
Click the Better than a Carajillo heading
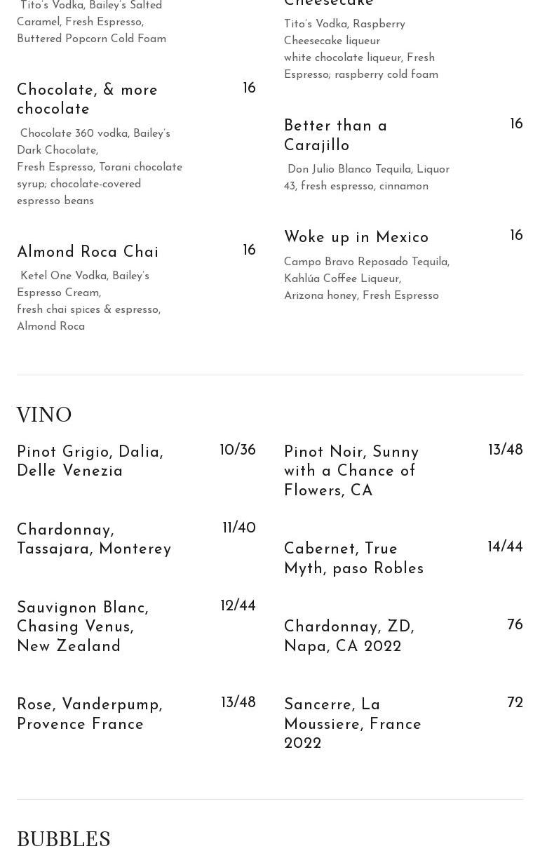pos(336,135)
